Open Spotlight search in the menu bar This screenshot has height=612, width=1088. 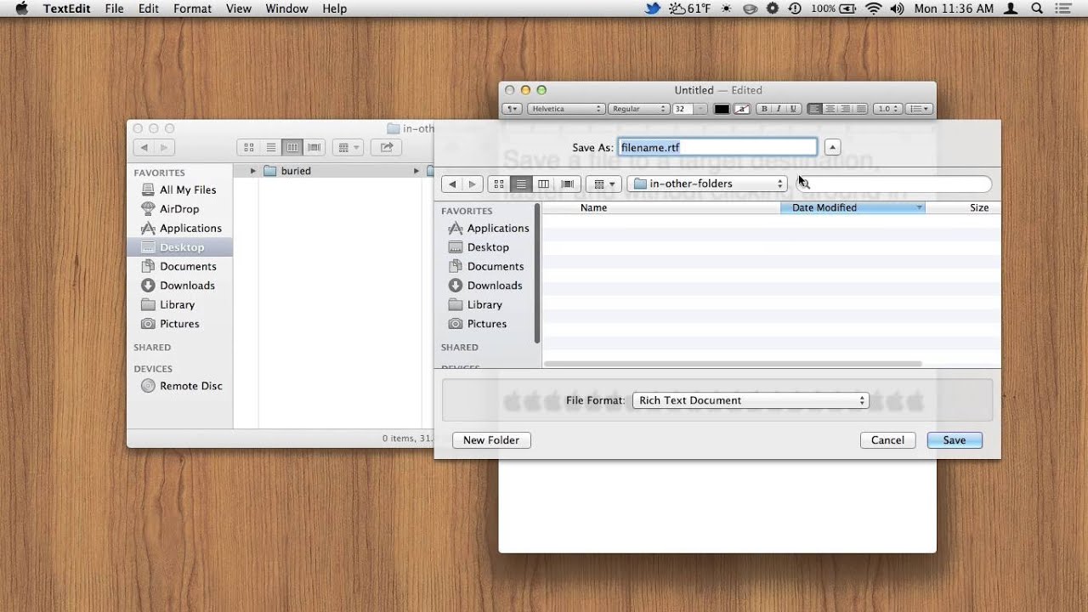pyautogui.click(x=1037, y=8)
